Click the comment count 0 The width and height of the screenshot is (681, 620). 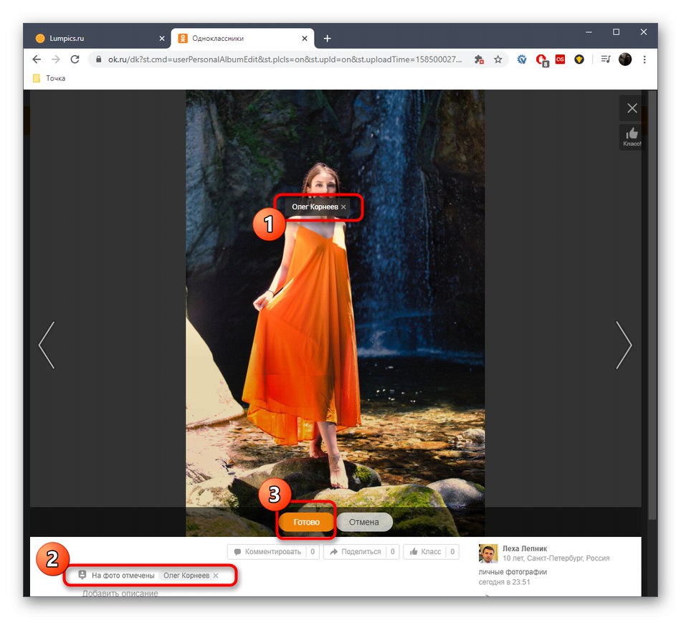[313, 551]
